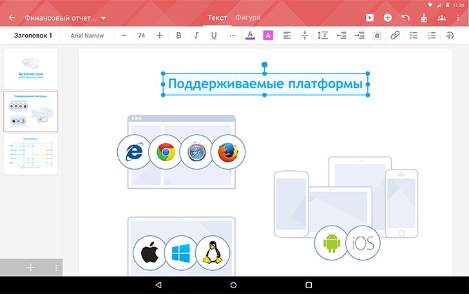Select the Chrome logo

[x=166, y=152]
